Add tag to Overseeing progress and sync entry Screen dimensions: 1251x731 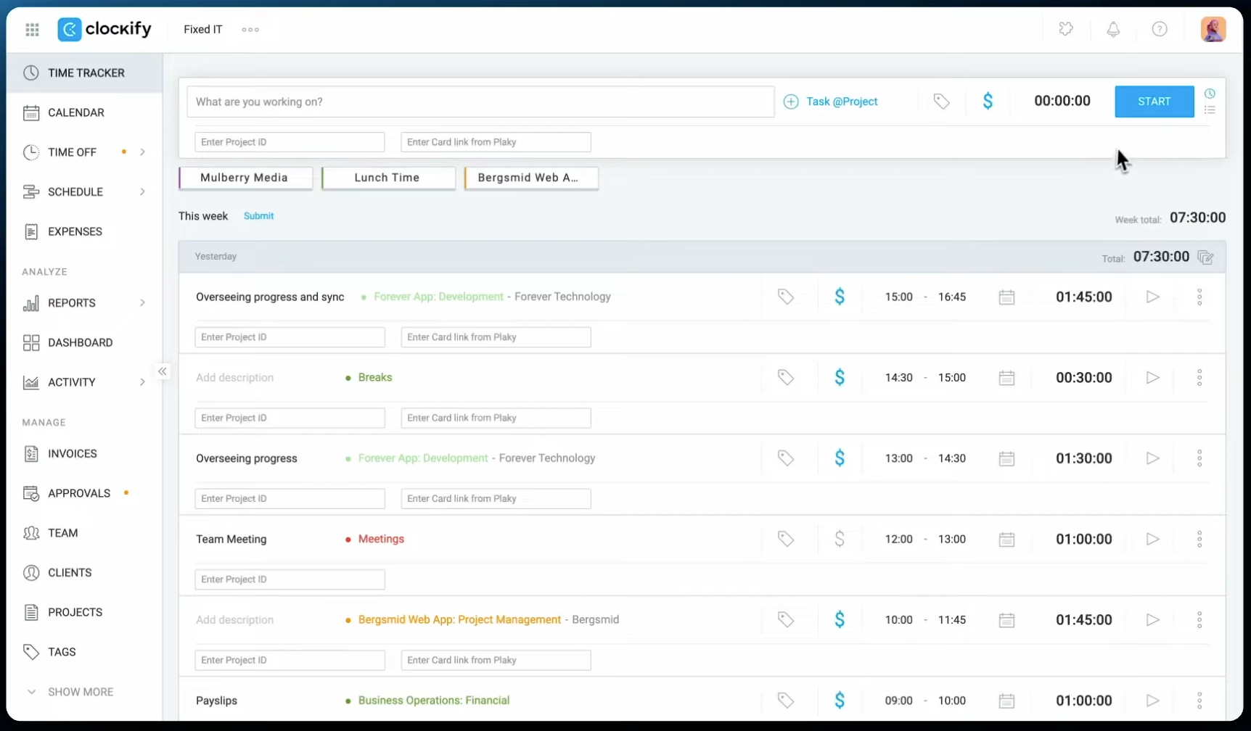[786, 297]
